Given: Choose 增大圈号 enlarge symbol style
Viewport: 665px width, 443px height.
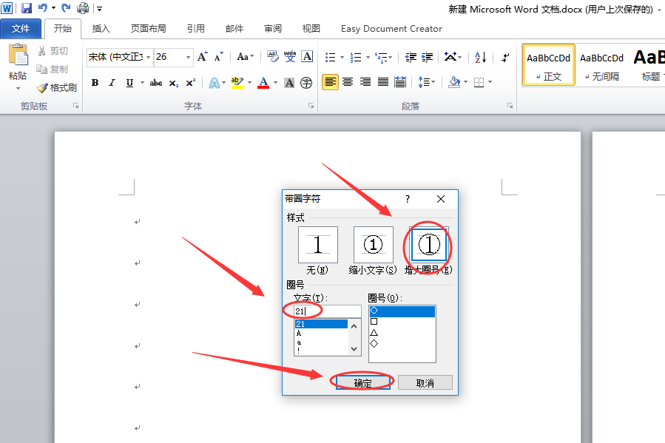Looking at the screenshot, I should [x=429, y=245].
